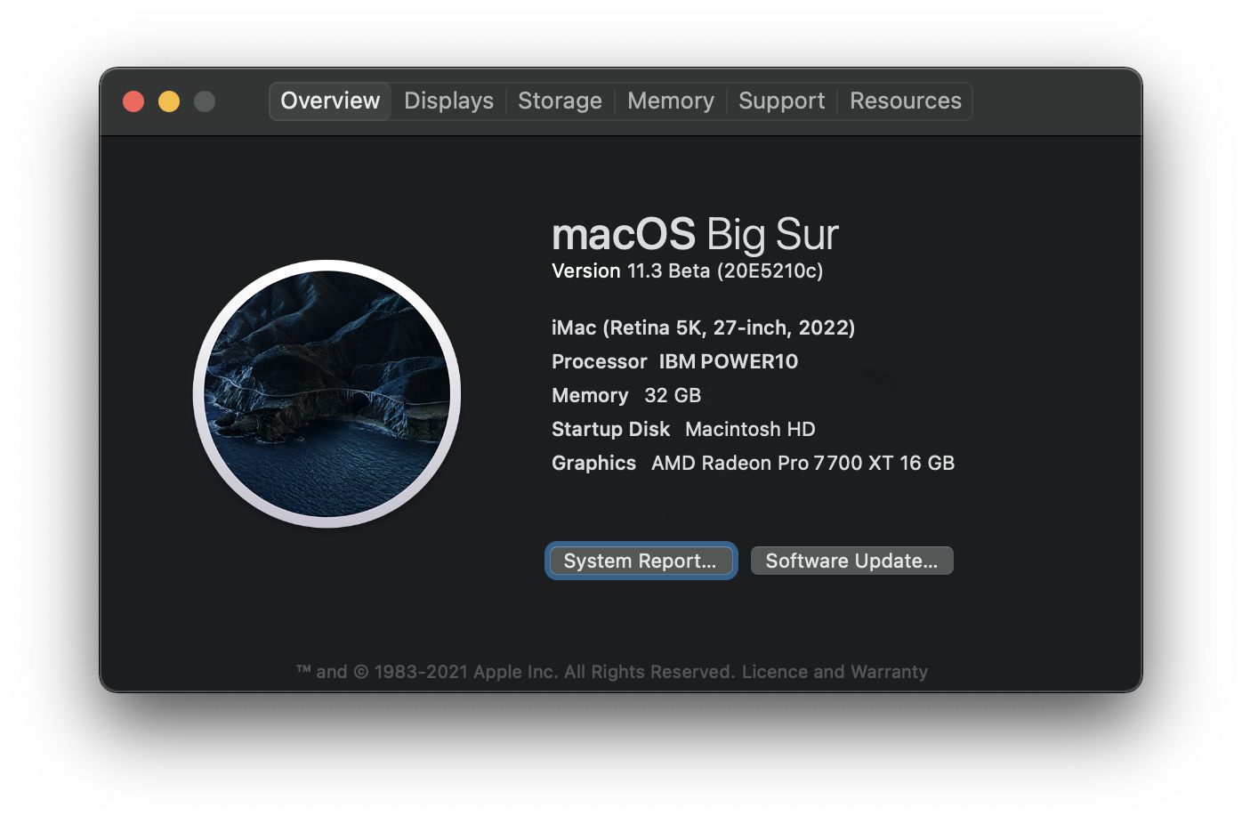Open the Storage tab
This screenshot has height=824, width=1242.
(x=560, y=101)
